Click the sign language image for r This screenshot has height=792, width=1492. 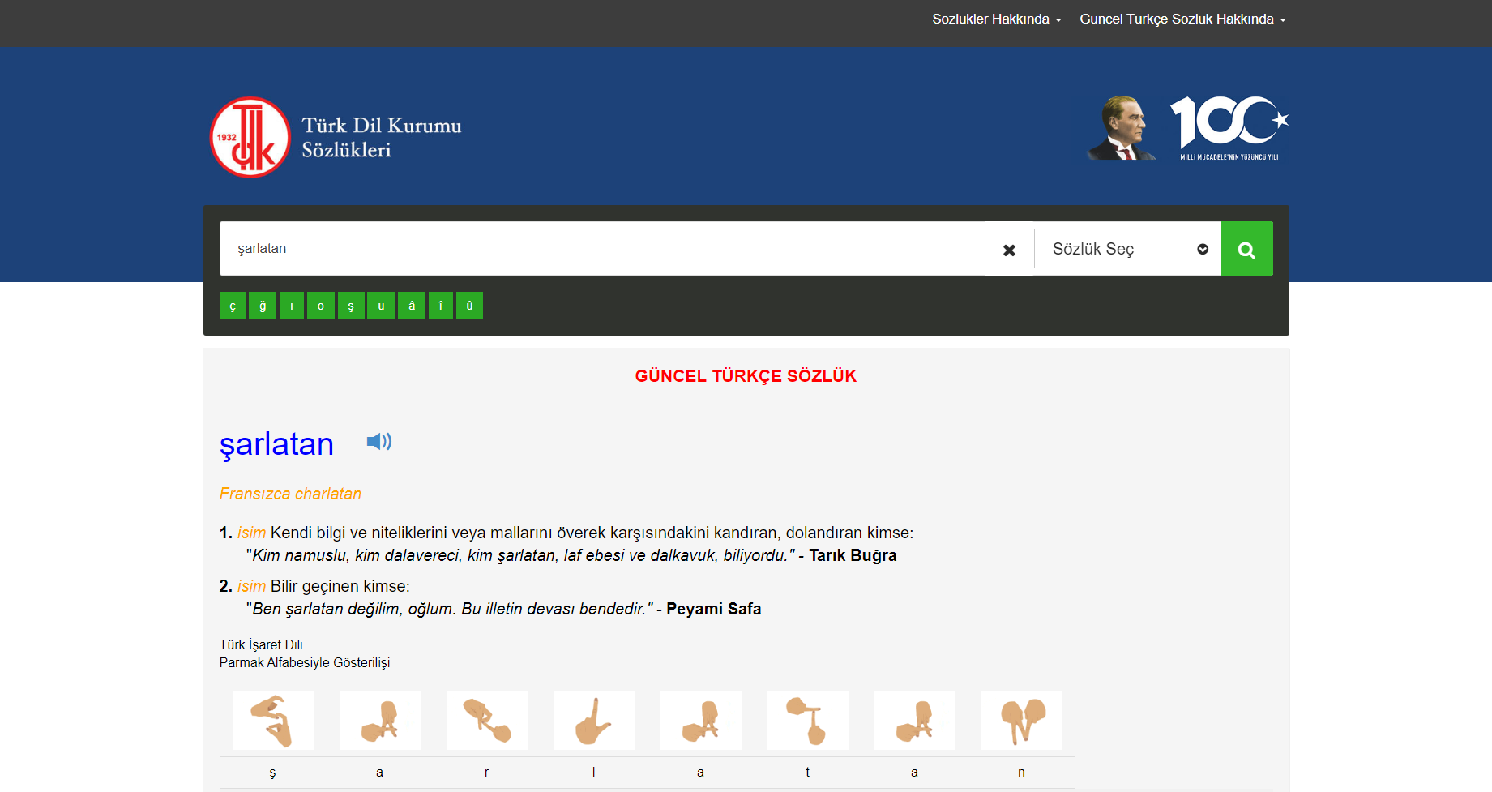487,721
